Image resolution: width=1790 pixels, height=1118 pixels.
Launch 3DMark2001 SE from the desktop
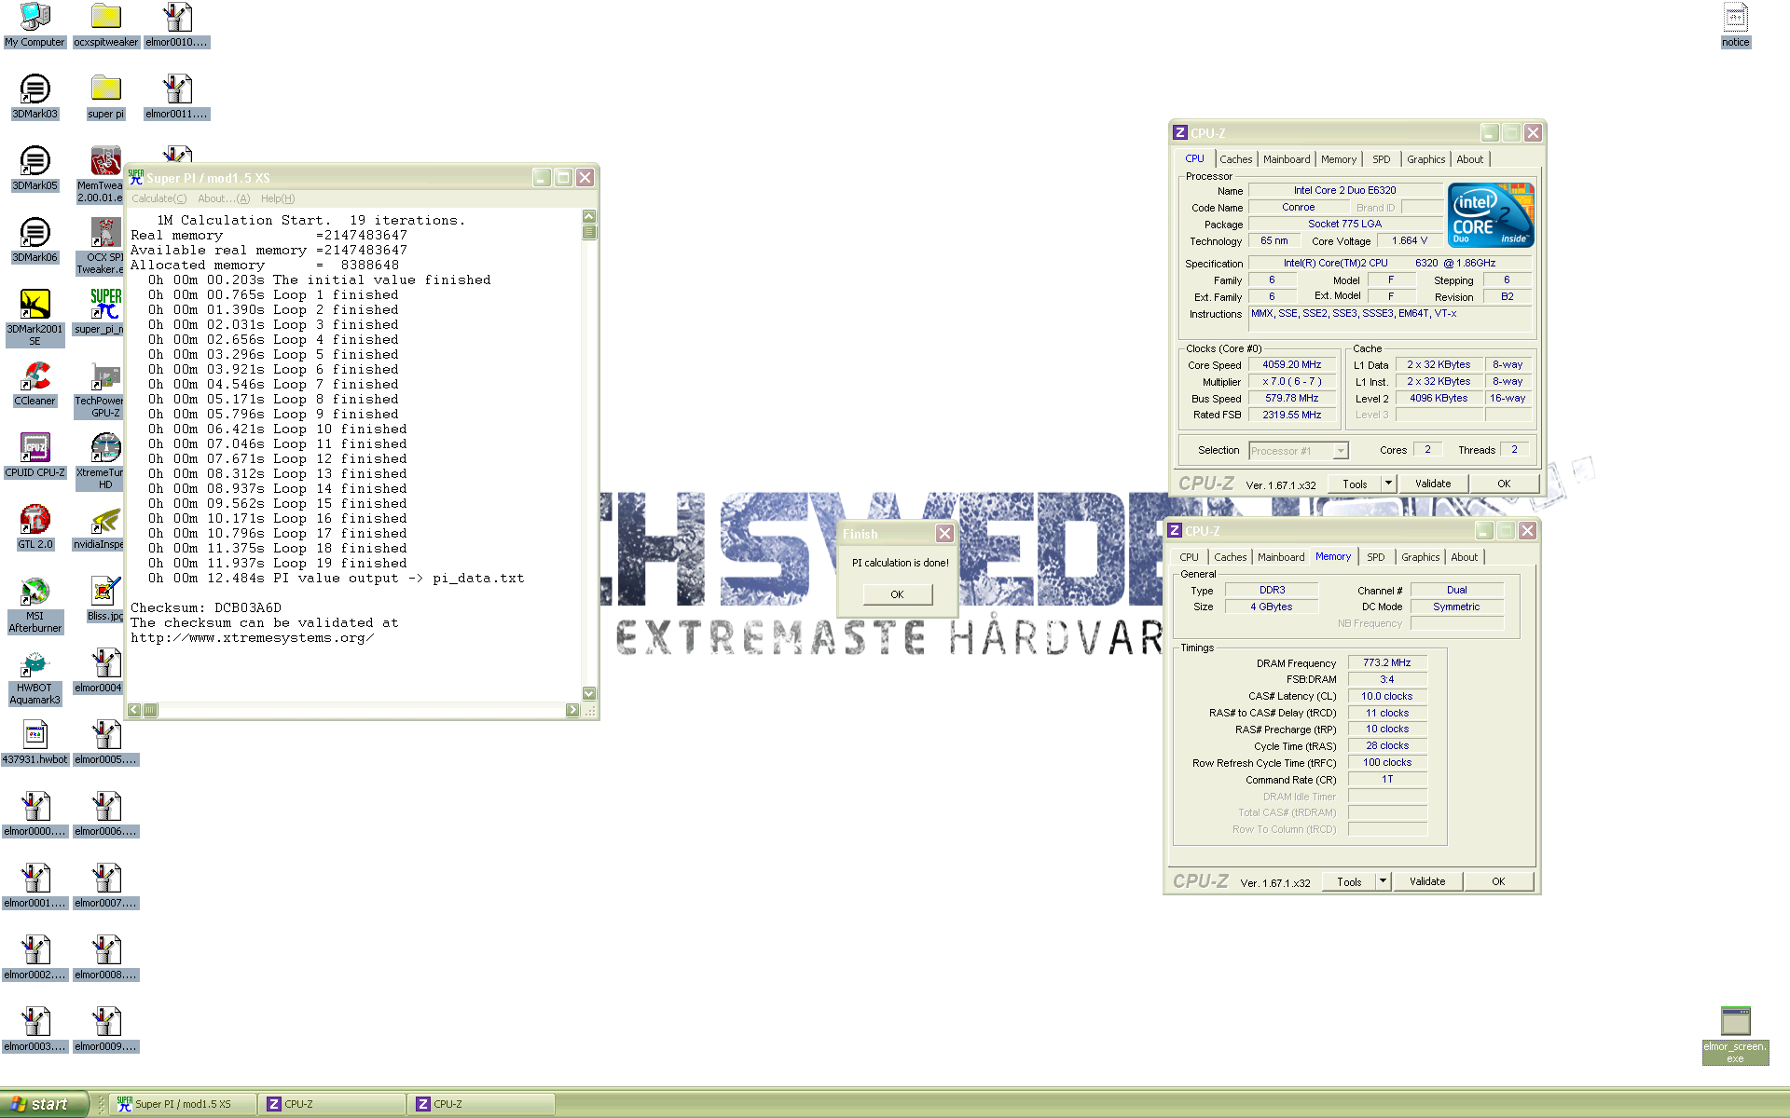coord(34,318)
